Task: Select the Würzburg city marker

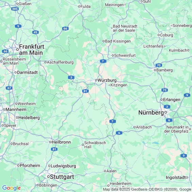Action: tap(96, 80)
